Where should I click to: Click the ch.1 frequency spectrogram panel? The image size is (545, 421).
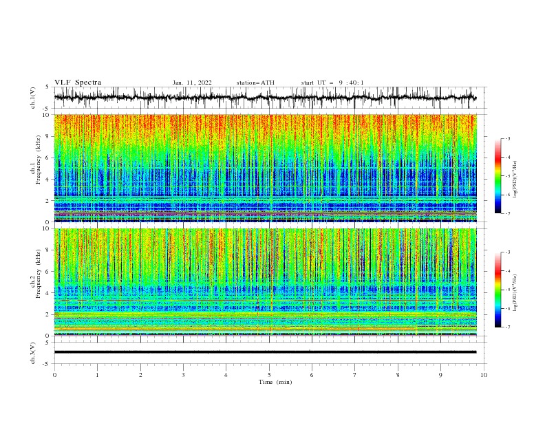[x=266, y=168]
